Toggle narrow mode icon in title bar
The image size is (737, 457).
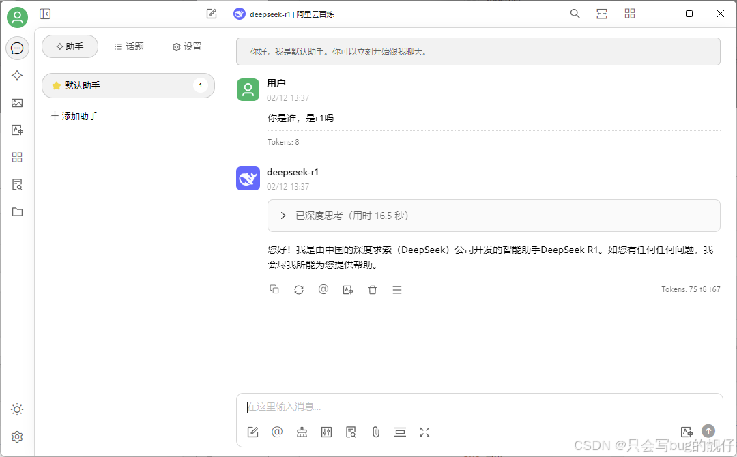point(602,14)
